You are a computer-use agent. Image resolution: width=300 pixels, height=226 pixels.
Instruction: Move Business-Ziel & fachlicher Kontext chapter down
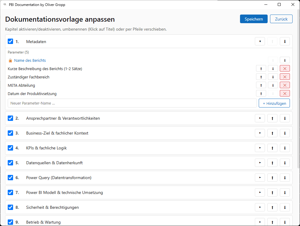pyautogui.click(x=285, y=133)
